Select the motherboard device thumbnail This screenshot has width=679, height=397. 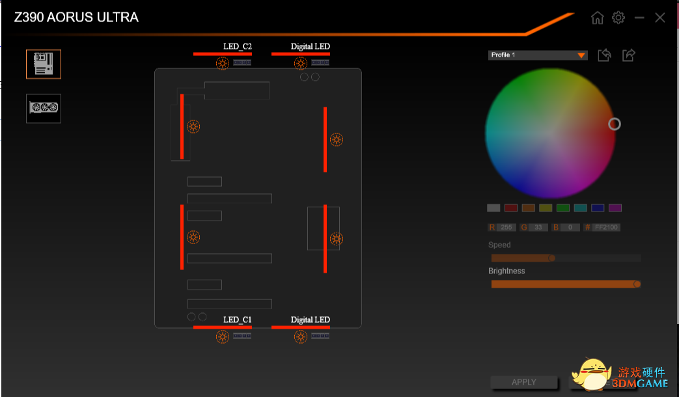[44, 64]
